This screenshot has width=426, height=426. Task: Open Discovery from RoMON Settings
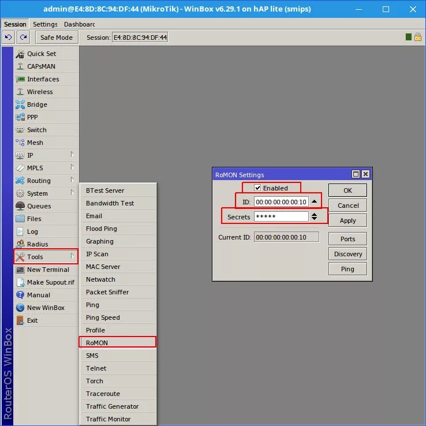tap(347, 254)
